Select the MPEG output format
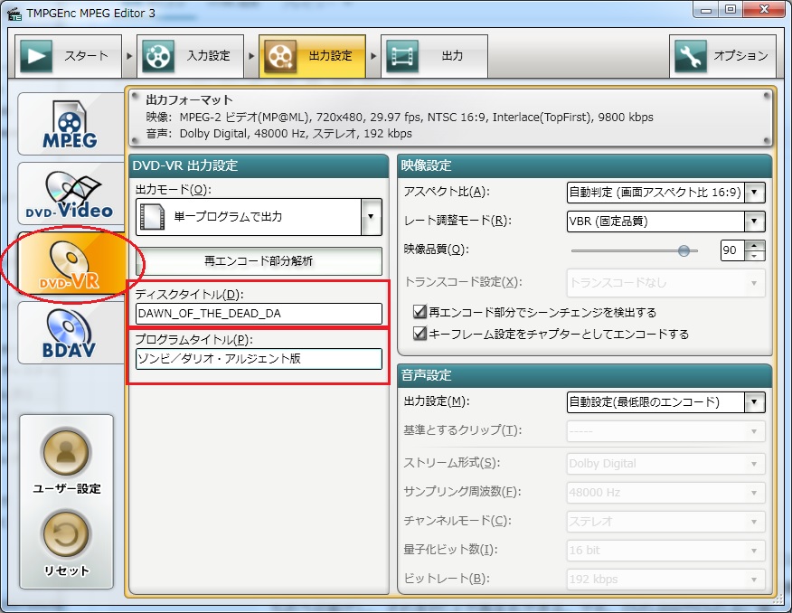 (71, 124)
